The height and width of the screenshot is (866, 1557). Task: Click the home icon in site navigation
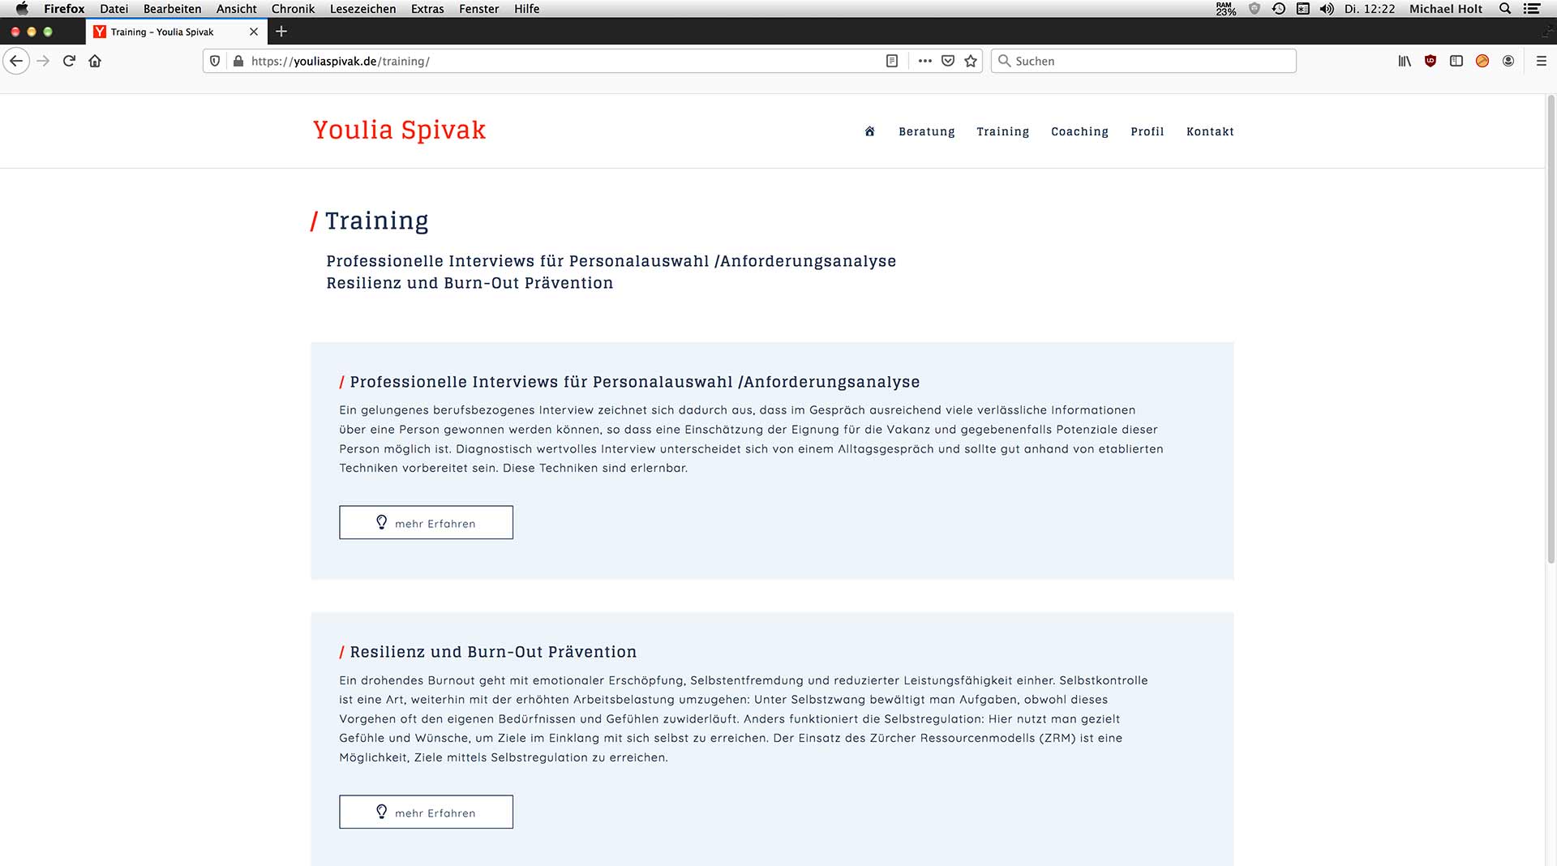(869, 131)
